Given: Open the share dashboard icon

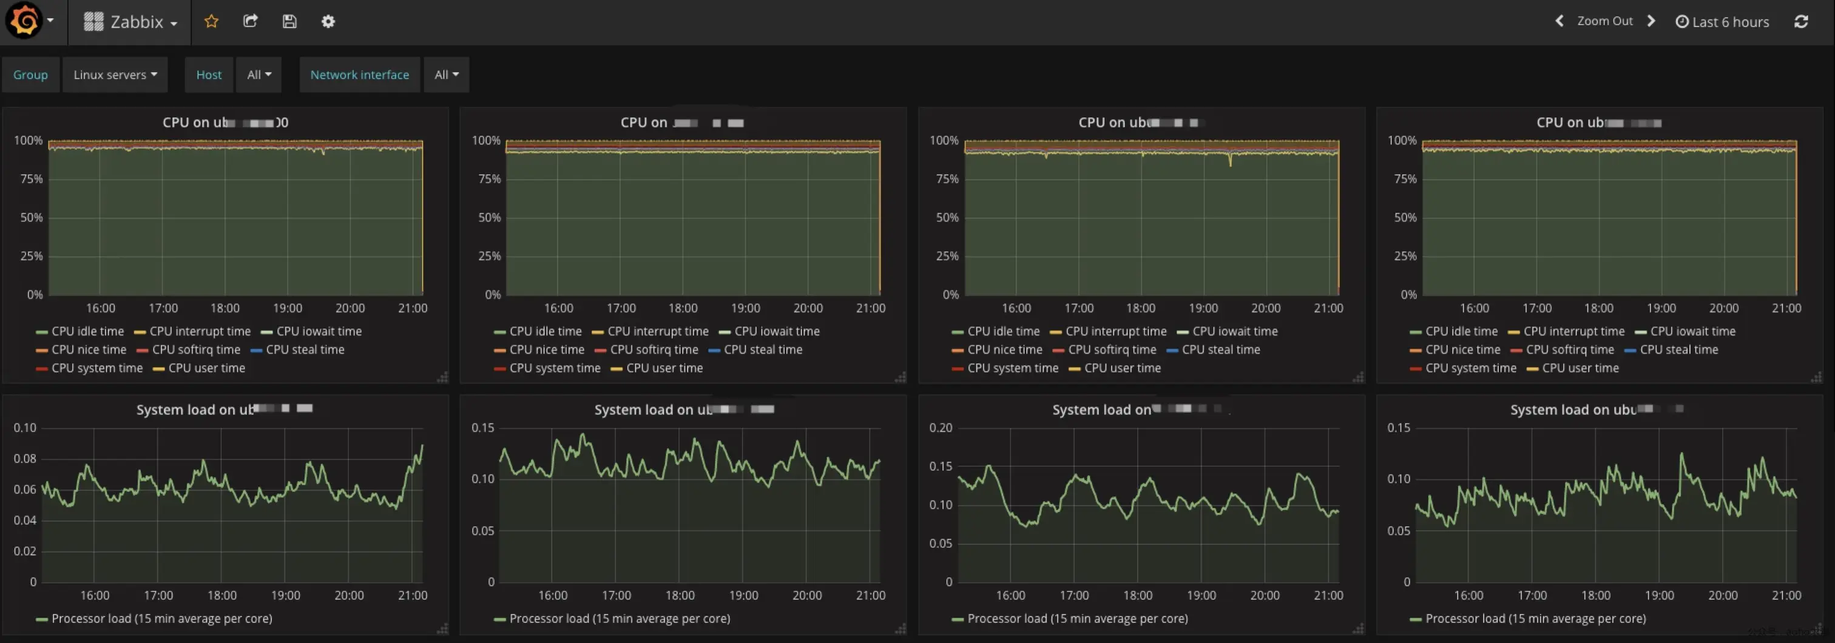Looking at the screenshot, I should pyautogui.click(x=250, y=21).
